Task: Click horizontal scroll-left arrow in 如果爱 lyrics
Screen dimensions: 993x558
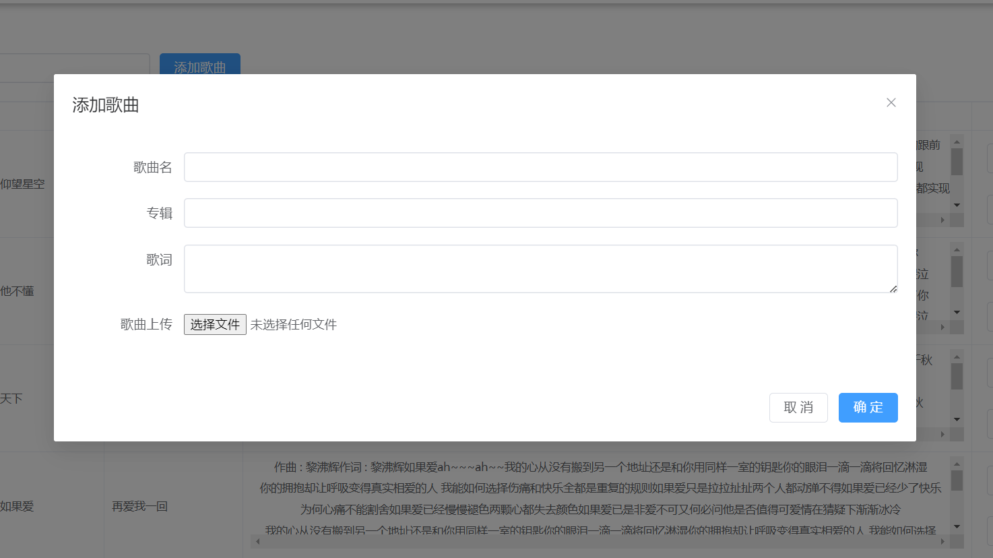Action: click(257, 540)
